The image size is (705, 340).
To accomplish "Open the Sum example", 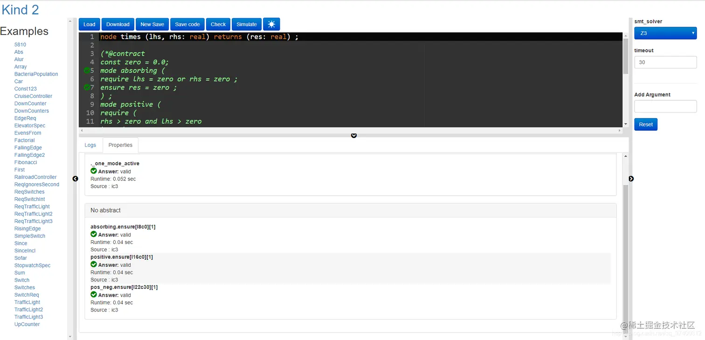I will (x=20, y=273).
